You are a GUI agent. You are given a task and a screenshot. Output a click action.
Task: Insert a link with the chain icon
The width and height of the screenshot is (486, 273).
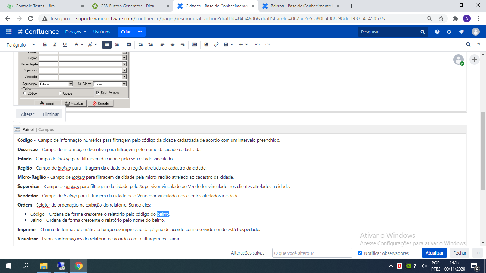pos(216,44)
